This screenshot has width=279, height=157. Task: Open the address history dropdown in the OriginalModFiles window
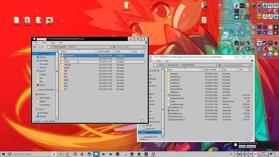pyautogui.click(x=217, y=65)
